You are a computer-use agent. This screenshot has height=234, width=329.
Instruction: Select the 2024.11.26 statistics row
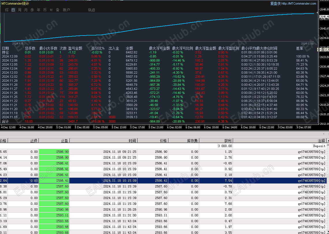click(x=159, y=93)
